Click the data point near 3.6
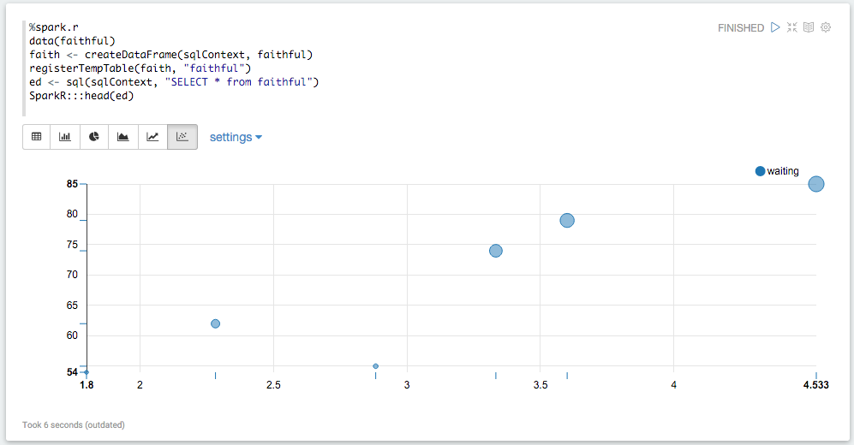 pos(567,221)
